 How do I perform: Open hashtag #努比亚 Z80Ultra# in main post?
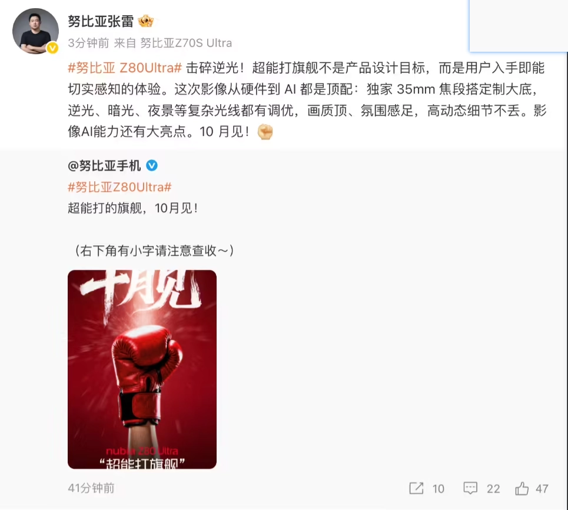(x=125, y=68)
